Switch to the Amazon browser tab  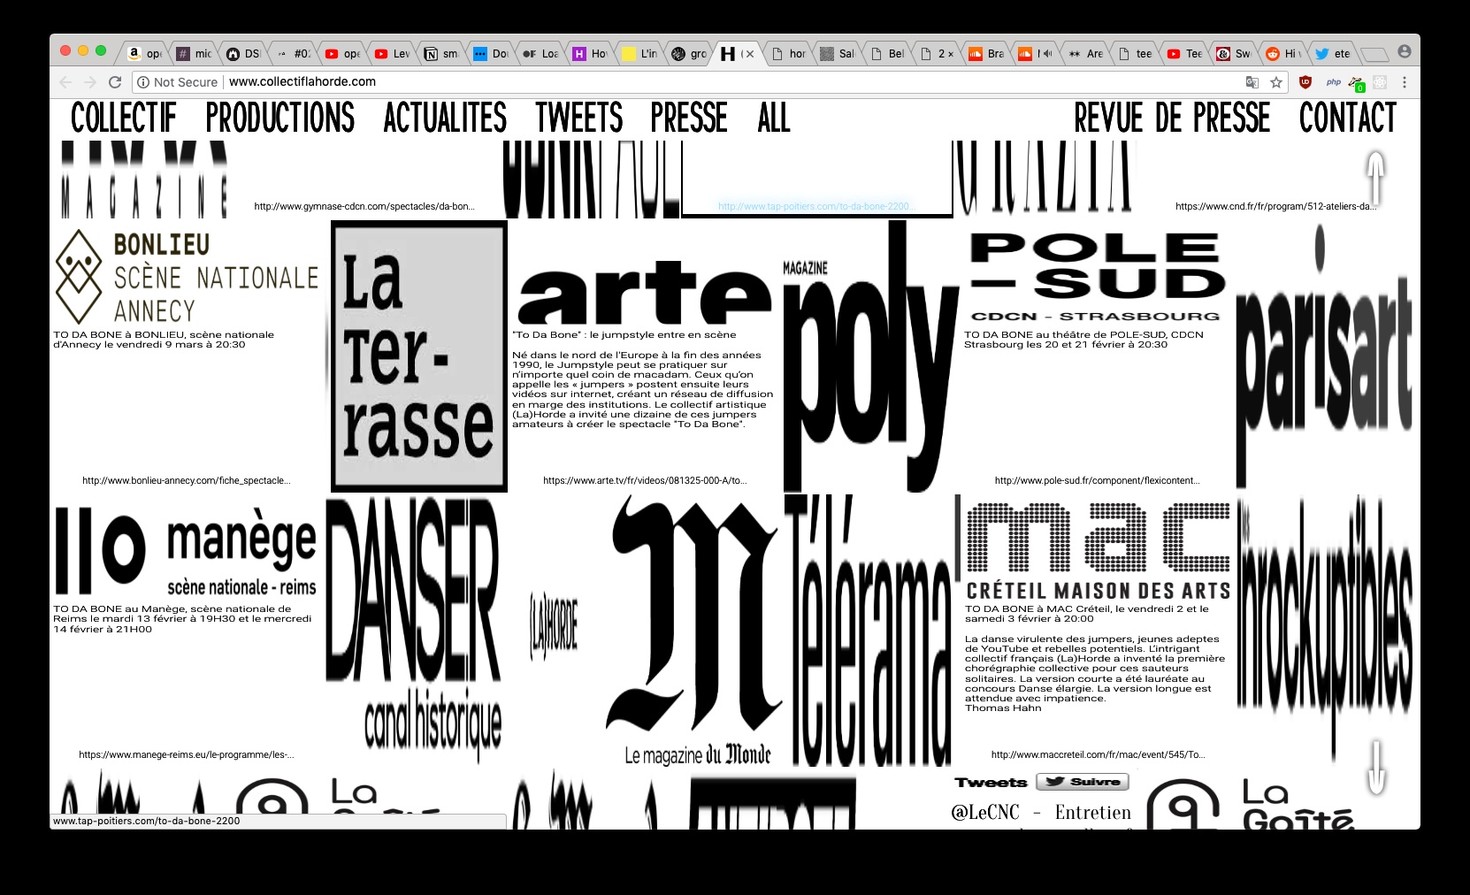(x=145, y=54)
